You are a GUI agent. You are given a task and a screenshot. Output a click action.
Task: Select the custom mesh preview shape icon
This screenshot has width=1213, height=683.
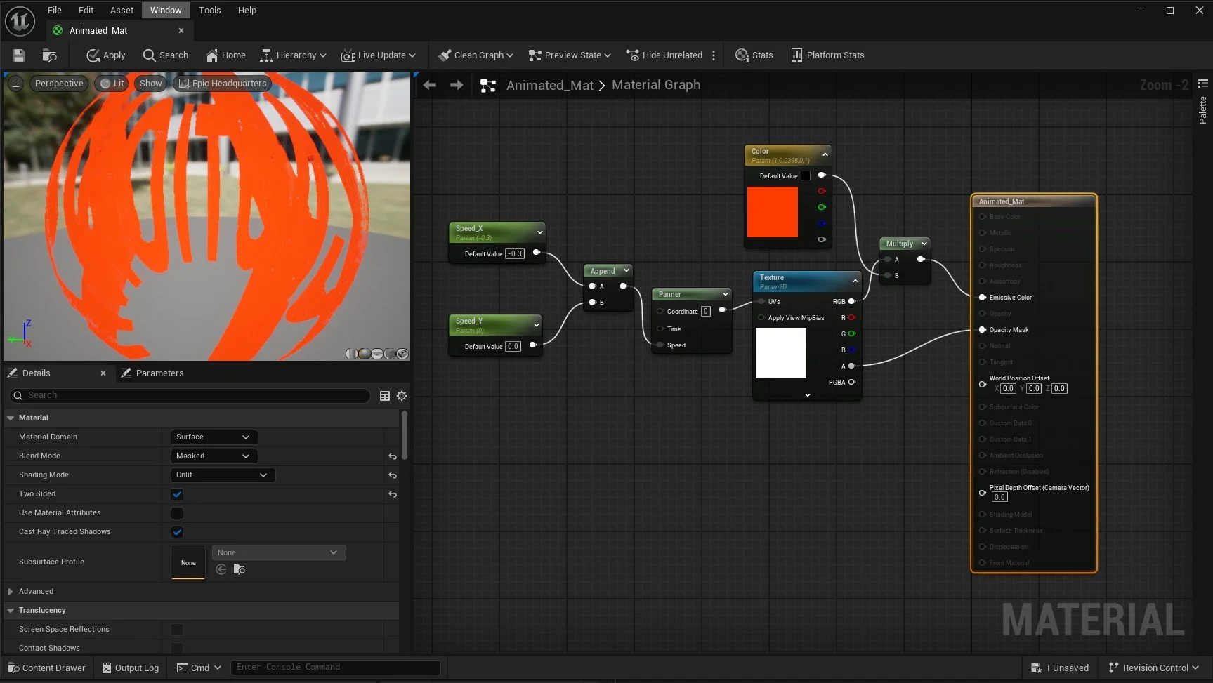pos(402,354)
